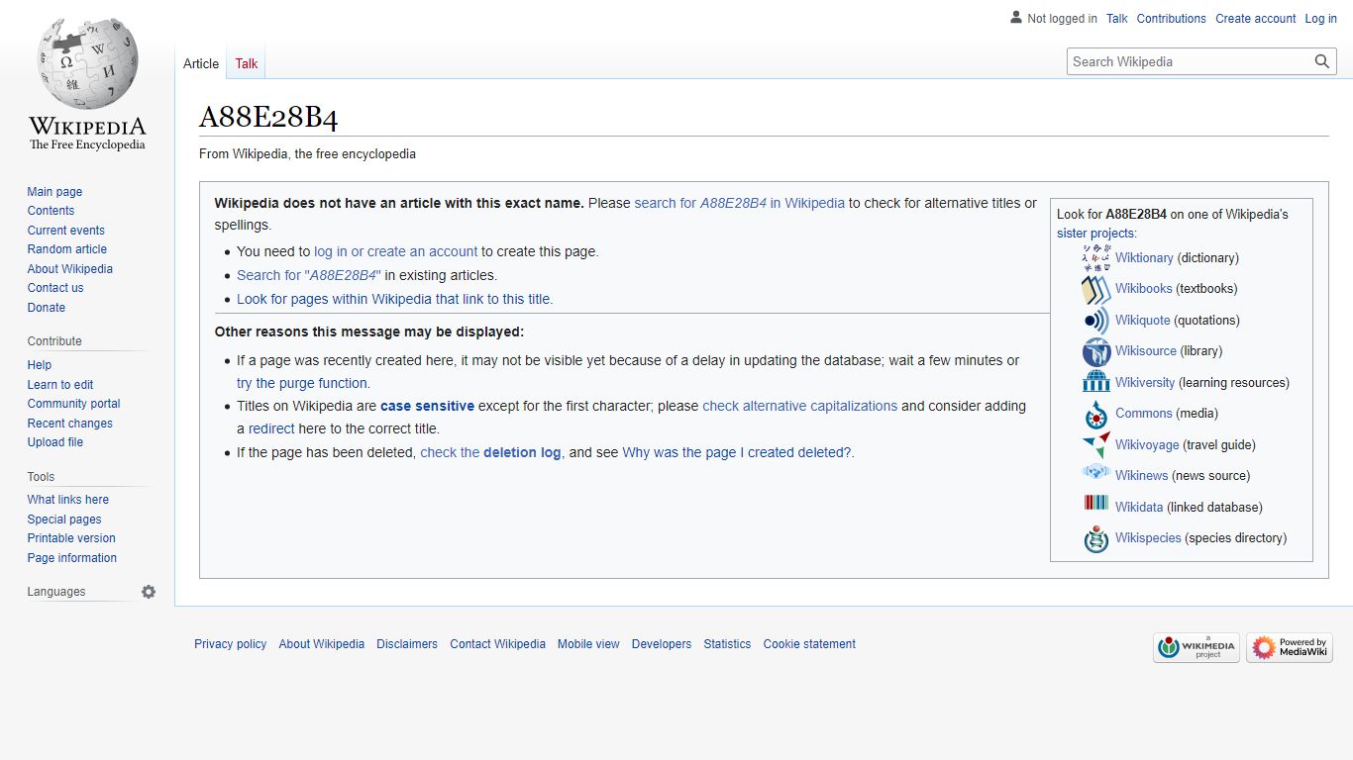Open the Wikivoyage text link

[1147, 445]
